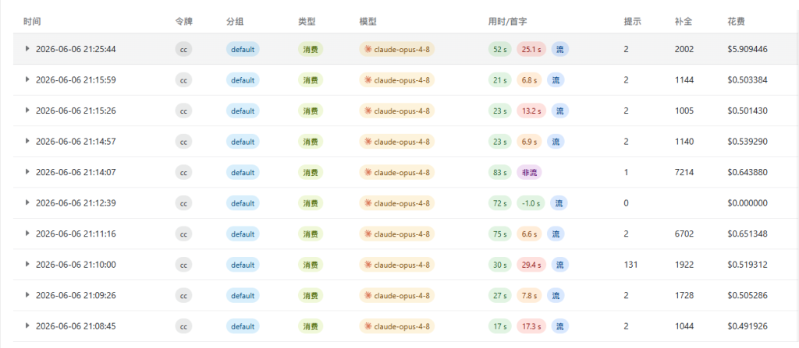Click the Claude logo icon in 21:08:45 row
This screenshot has width=799, height=348.
tap(368, 325)
